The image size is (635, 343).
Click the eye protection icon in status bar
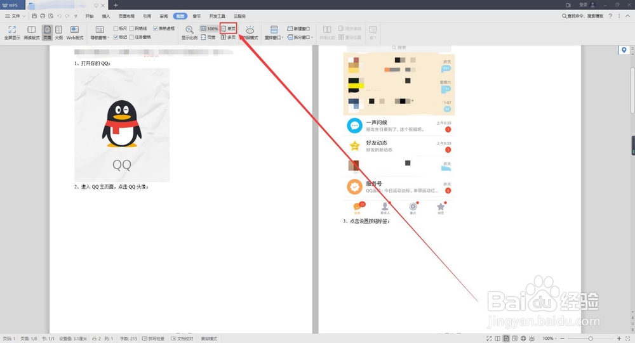click(531, 339)
